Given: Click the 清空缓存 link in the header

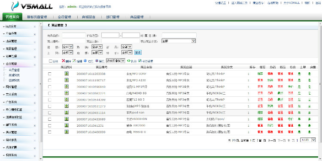Looking at the screenshot, I should pyautogui.click(x=258, y=3).
